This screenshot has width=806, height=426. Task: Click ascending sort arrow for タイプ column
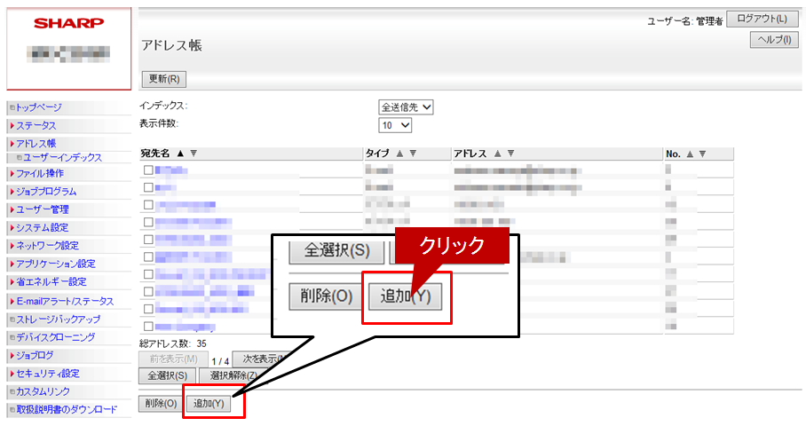click(x=399, y=153)
